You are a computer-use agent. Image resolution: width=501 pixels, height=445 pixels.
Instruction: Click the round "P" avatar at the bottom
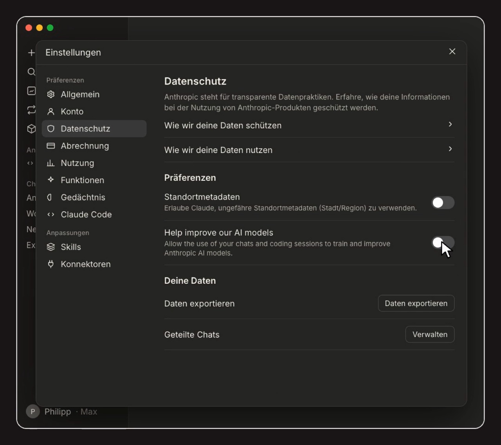[x=33, y=411]
